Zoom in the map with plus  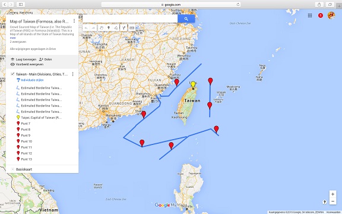click(x=332, y=194)
